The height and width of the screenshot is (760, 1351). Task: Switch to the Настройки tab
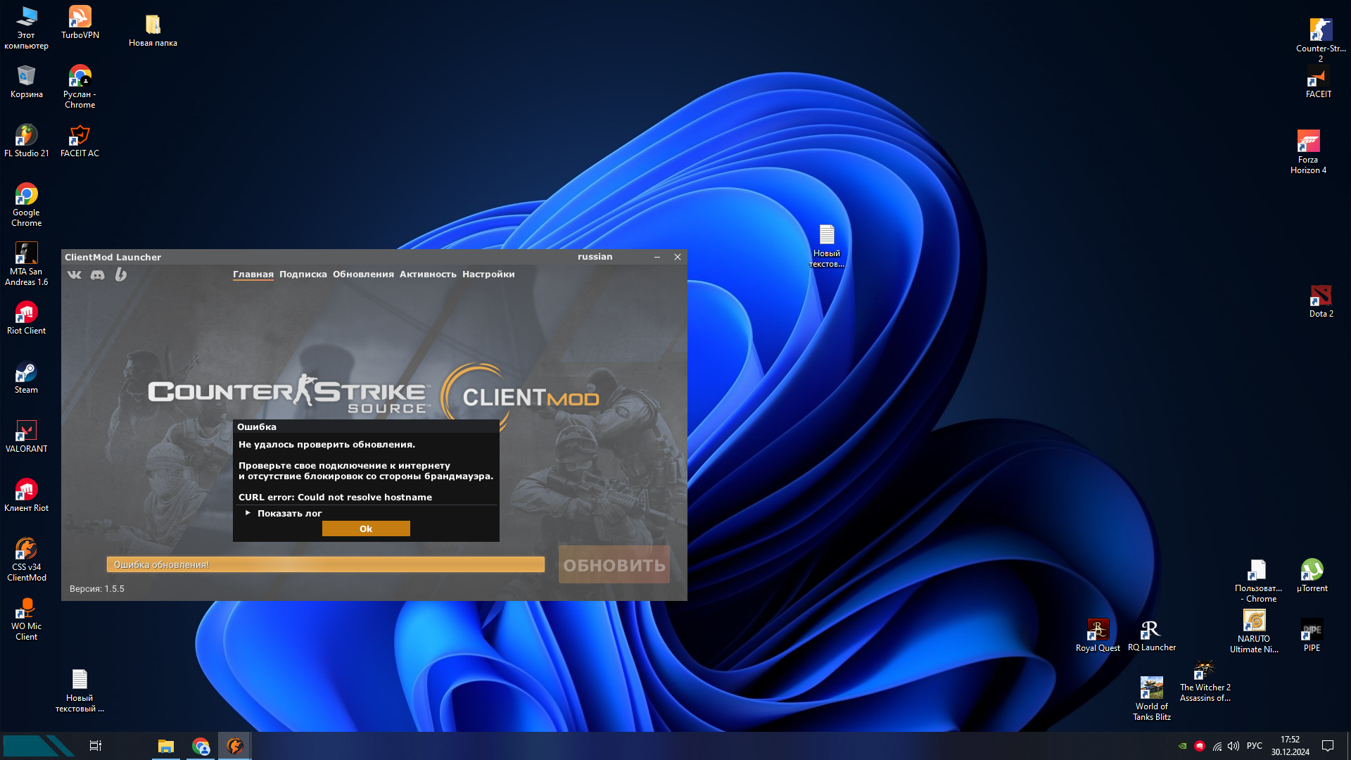click(x=488, y=274)
